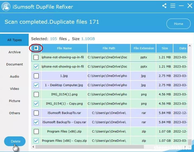
Task: Select the iSumsoft BackupTo - Copy.rar file name
Action: click(x=64, y=122)
